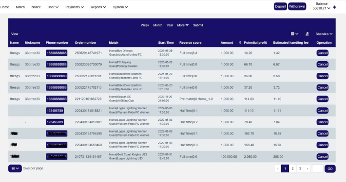
Task: Click the 100,000.00 amount cell
Action: click(229, 157)
